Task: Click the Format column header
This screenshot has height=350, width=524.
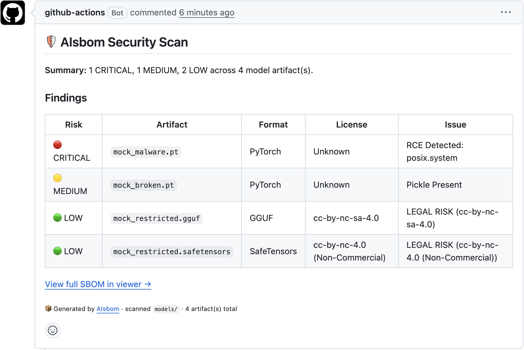Action: (x=273, y=125)
